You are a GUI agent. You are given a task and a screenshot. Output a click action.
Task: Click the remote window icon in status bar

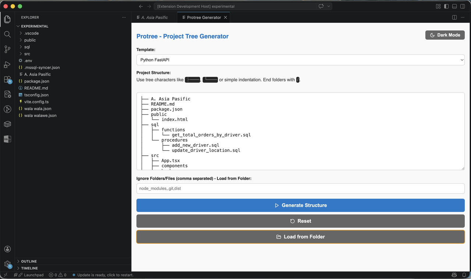(x=5, y=275)
